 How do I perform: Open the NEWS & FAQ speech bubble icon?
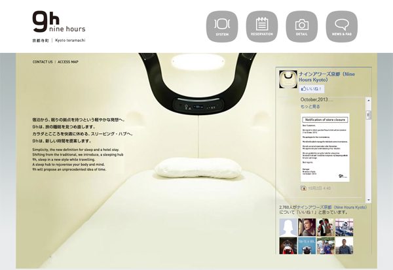point(342,26)
